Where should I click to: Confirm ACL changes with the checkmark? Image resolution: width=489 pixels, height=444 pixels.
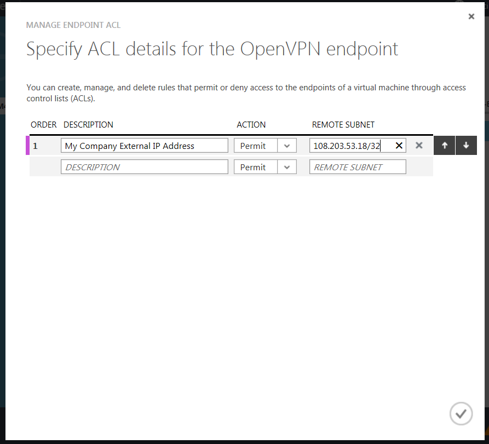coord(461,413)
